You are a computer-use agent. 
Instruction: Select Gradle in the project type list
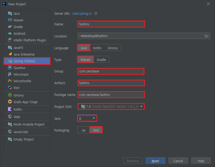pos(27,27)
